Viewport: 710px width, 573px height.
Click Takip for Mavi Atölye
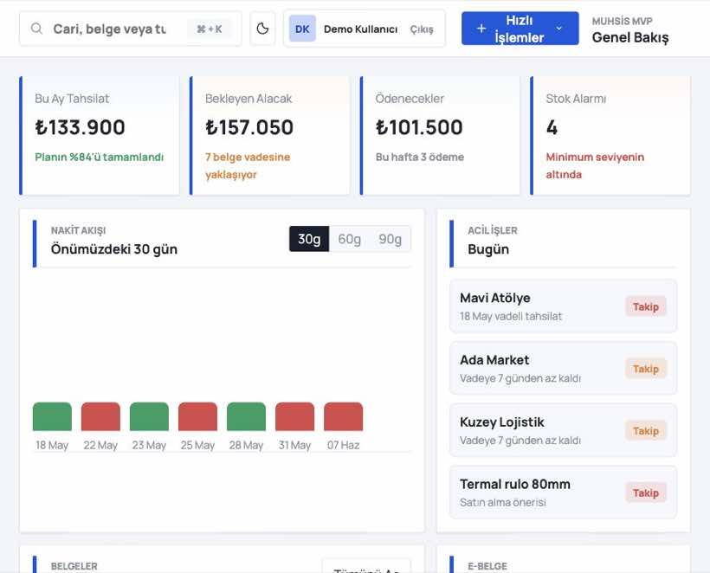646,306
